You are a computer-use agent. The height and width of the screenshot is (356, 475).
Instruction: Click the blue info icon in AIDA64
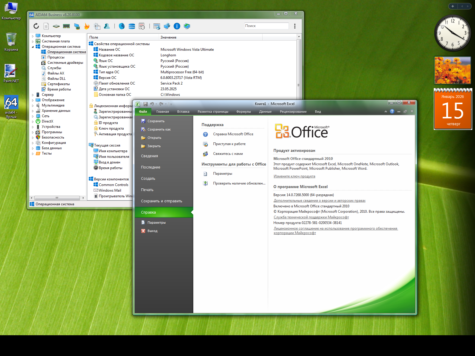pyautogui.click(x=177, y=26)
